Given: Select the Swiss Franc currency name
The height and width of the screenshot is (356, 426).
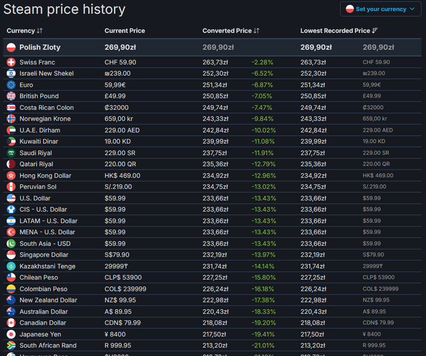Looking at the screenshot, I should coord(37,62).
